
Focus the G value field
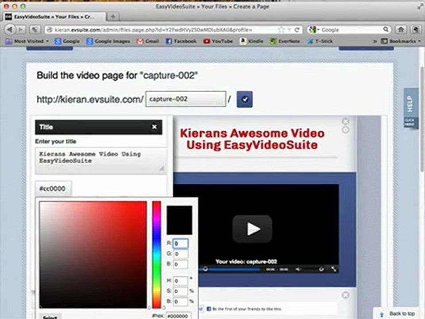coord(181,254)
